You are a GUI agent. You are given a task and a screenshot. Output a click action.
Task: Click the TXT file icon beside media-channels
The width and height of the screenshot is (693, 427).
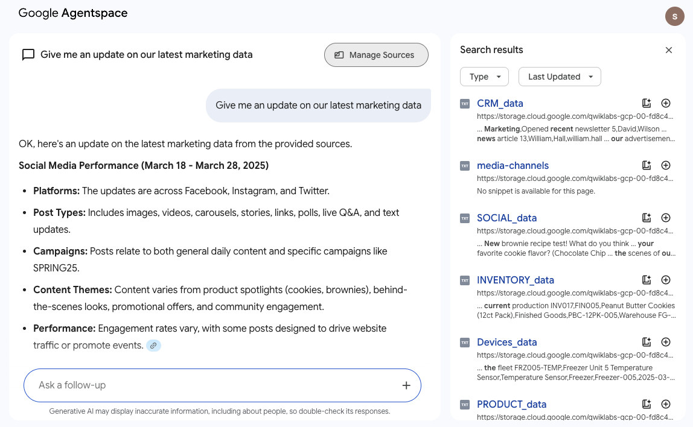pyautogui.click(x=465, y=166)
